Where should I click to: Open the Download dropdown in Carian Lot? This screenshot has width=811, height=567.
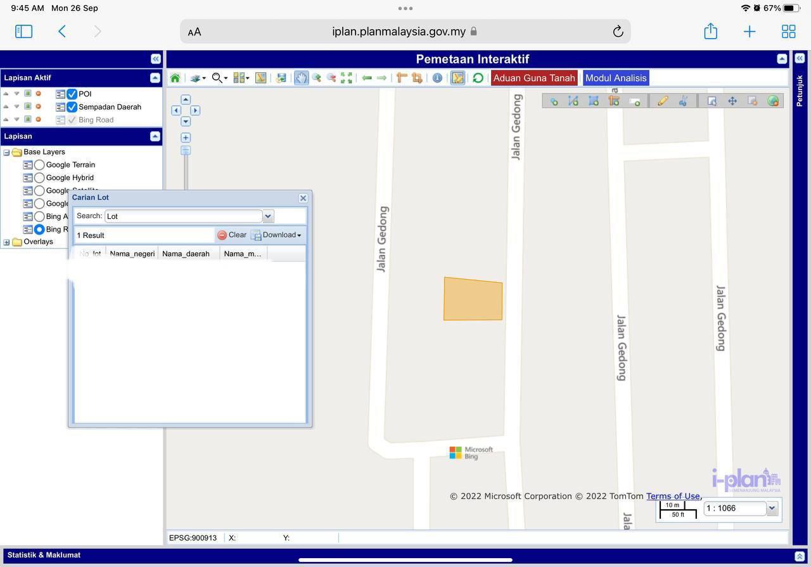(277, 235)
